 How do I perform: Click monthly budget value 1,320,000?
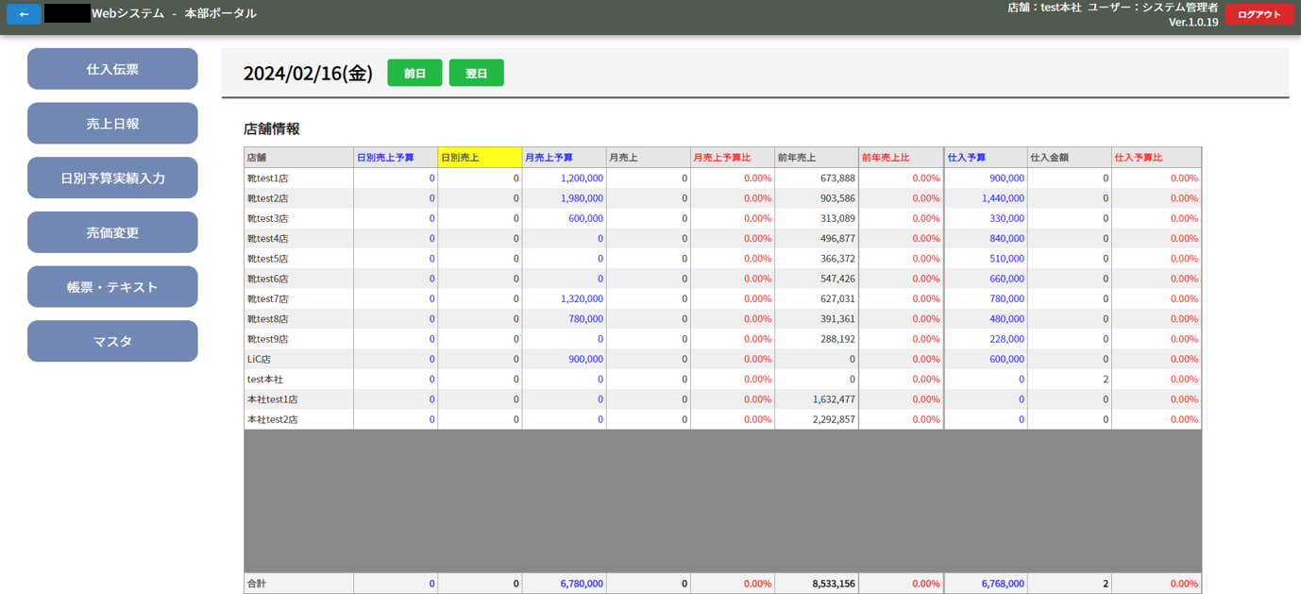pyautogui.click(x=582, y=298)
